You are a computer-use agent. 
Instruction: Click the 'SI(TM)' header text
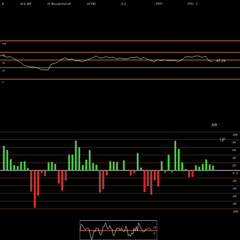point(91,4)
